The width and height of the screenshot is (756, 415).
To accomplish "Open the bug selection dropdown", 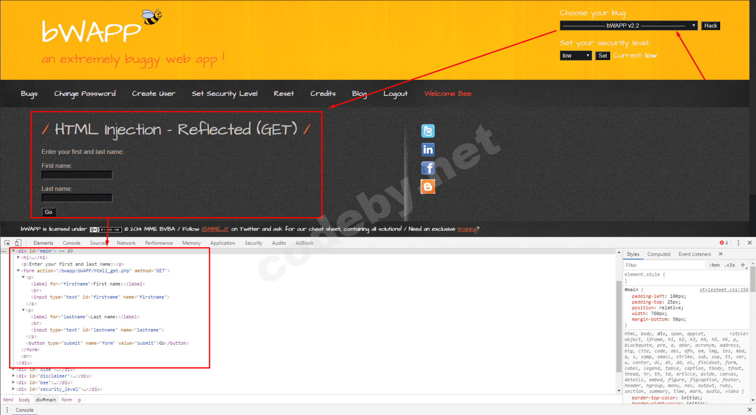I will (629, 25).
